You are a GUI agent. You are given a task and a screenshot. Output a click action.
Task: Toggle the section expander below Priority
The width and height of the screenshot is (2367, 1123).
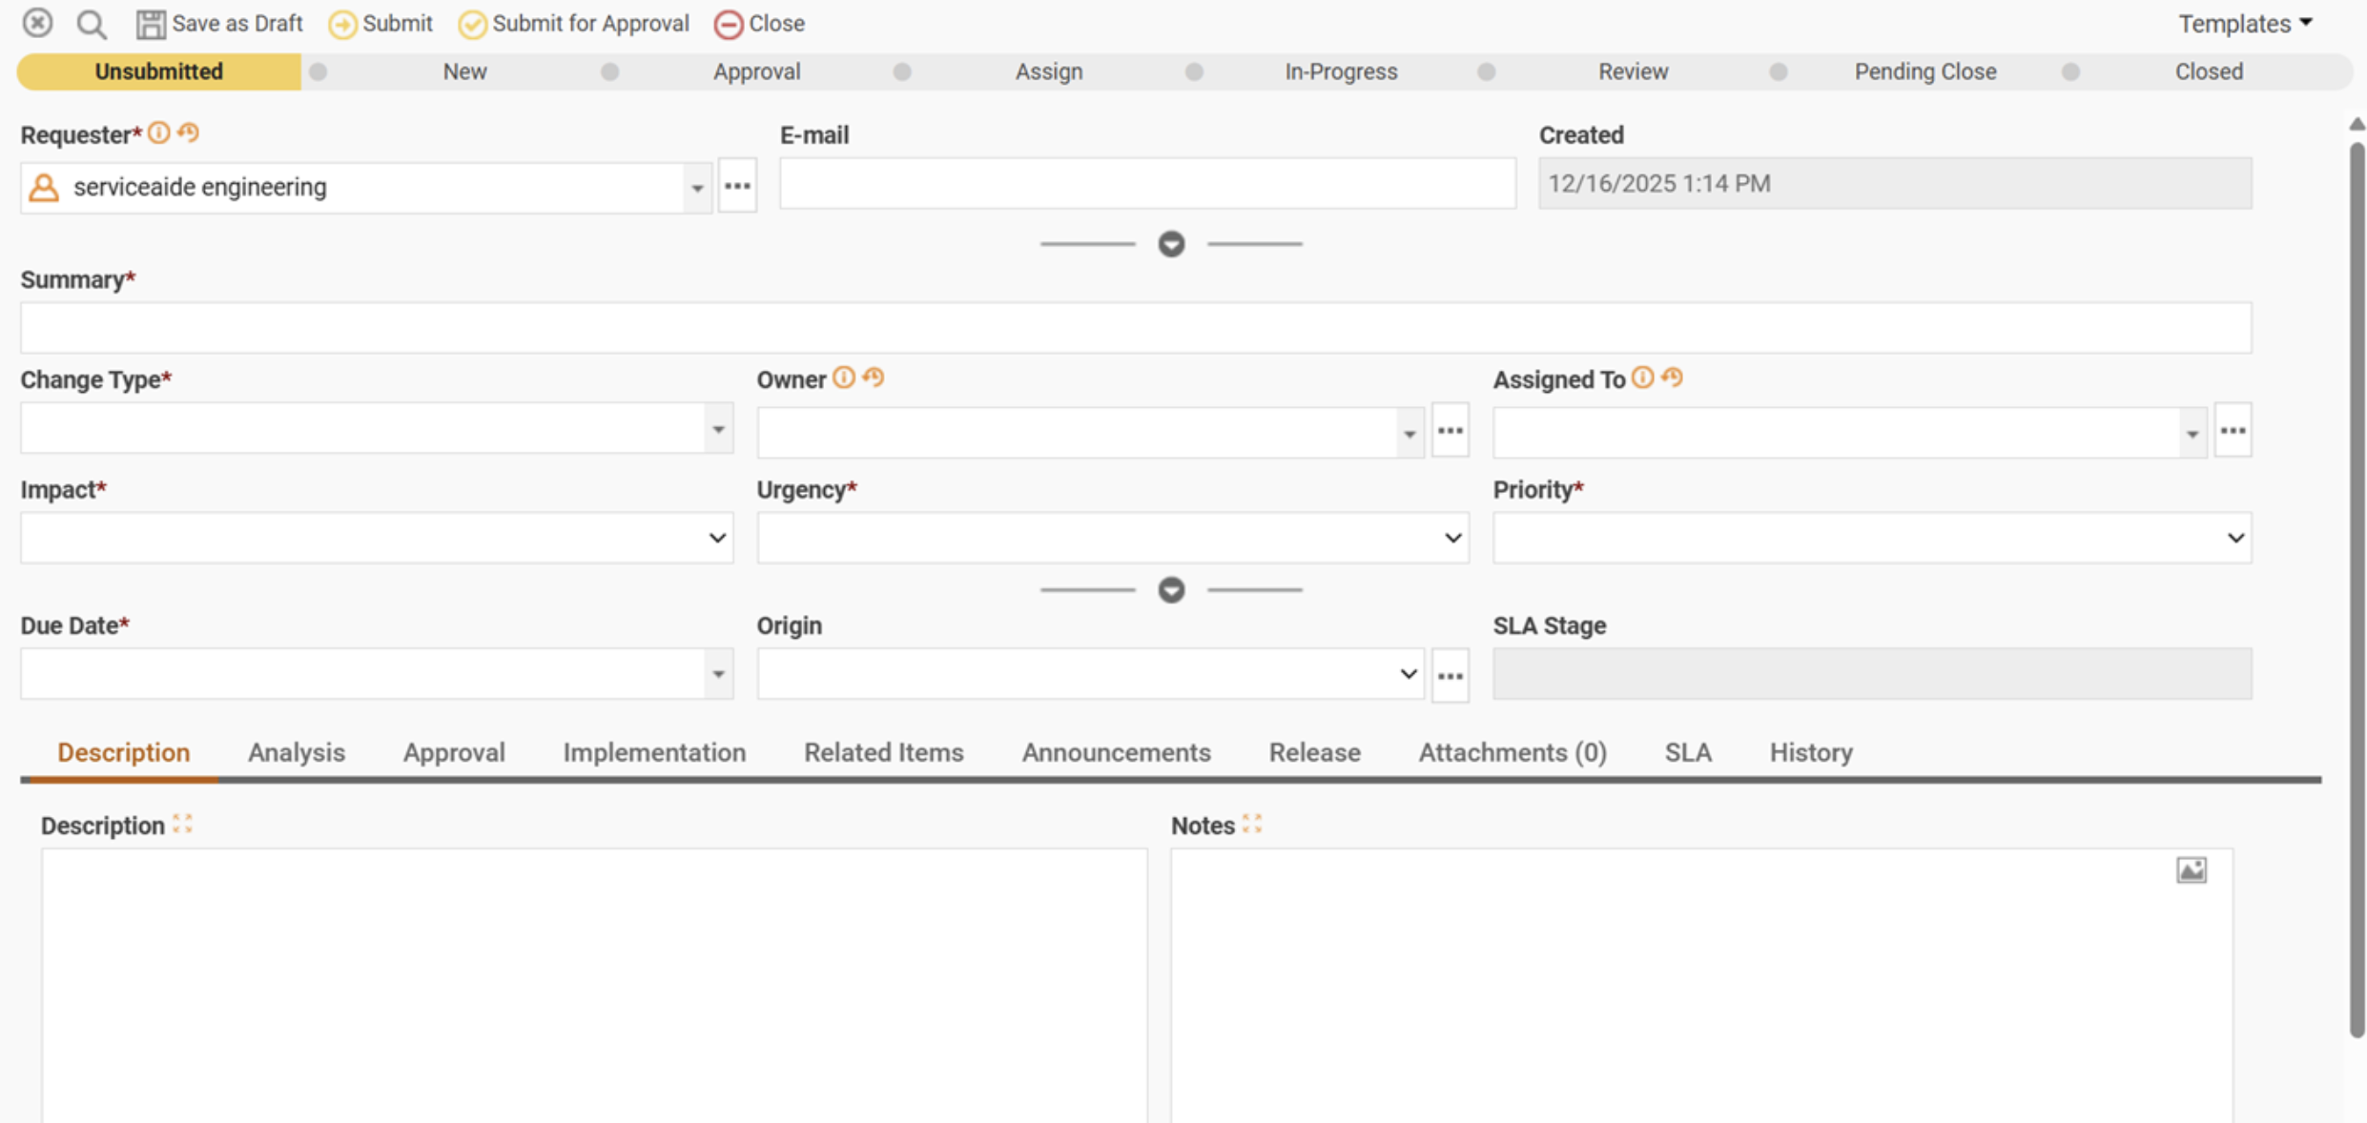pos(1171,590)
